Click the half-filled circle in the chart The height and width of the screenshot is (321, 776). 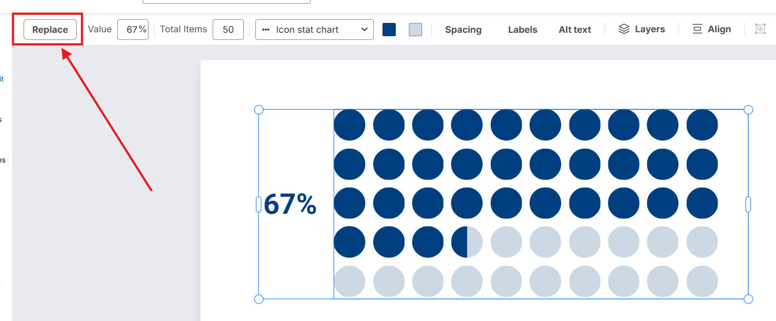coord(467,242)
